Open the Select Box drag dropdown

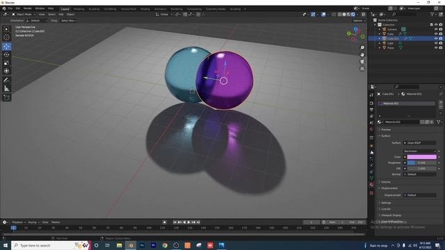68,21
